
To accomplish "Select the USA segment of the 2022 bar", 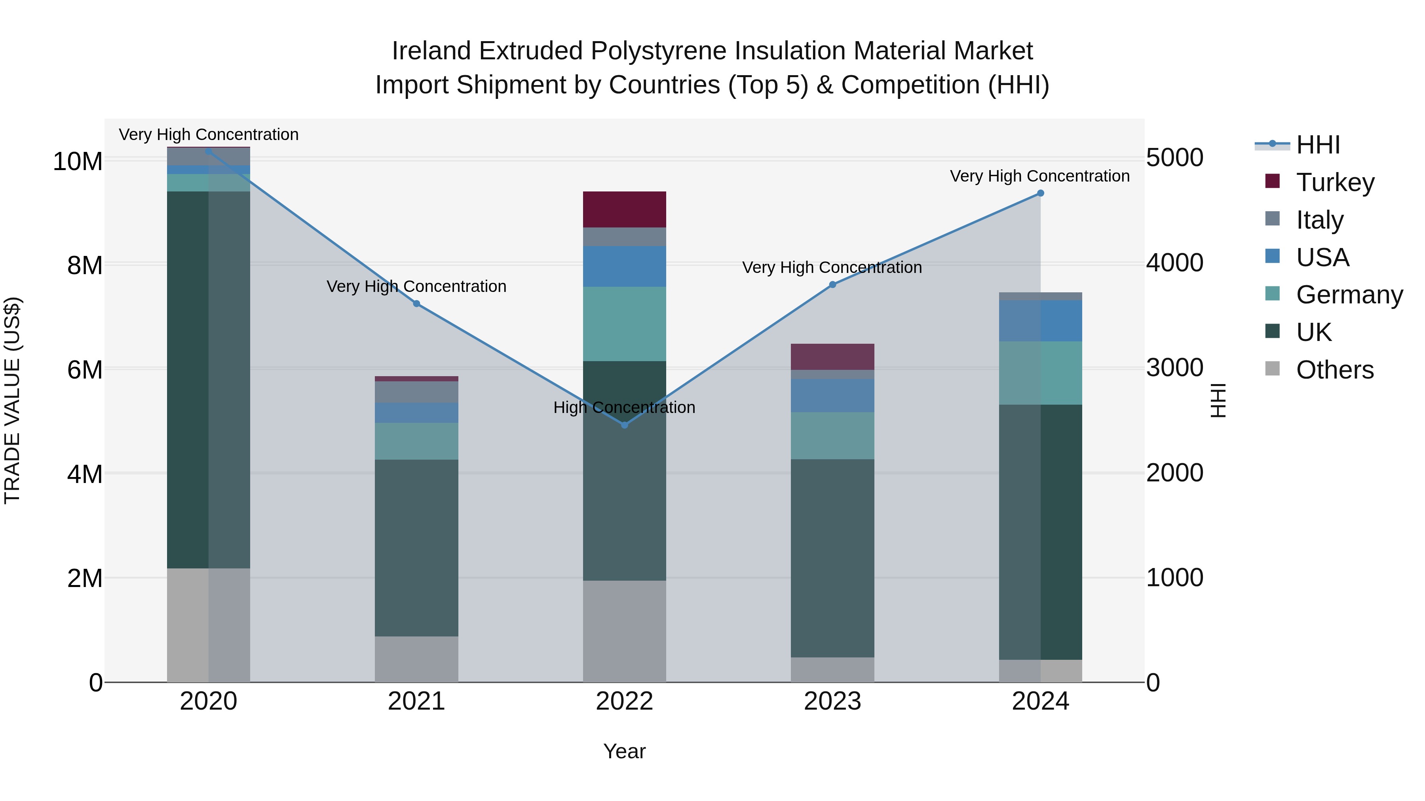I will [x=625, y=267].
